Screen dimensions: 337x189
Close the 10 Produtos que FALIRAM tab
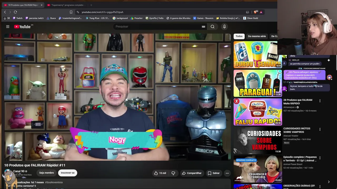(x=41, y=5)
